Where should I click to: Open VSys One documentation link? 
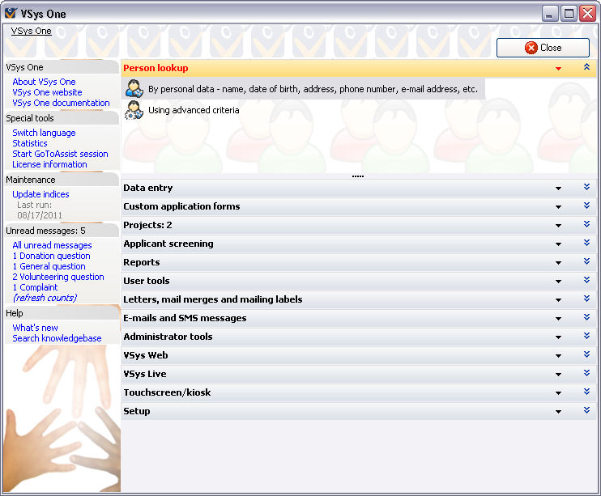(x=61, y=103)
